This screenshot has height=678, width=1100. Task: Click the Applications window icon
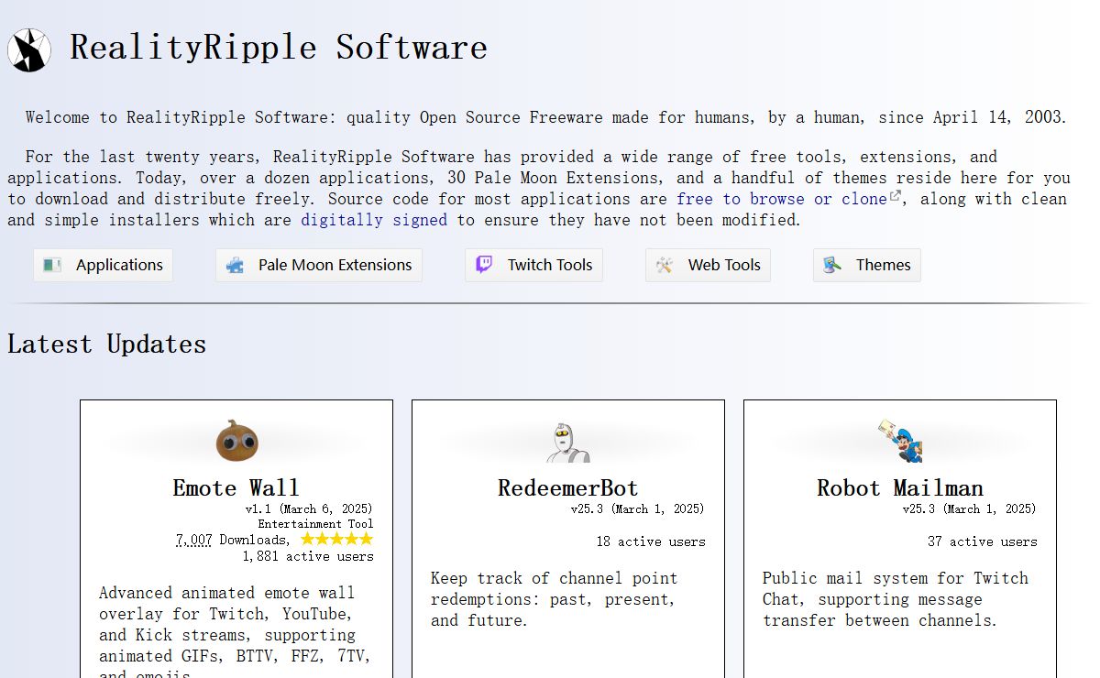52,265
